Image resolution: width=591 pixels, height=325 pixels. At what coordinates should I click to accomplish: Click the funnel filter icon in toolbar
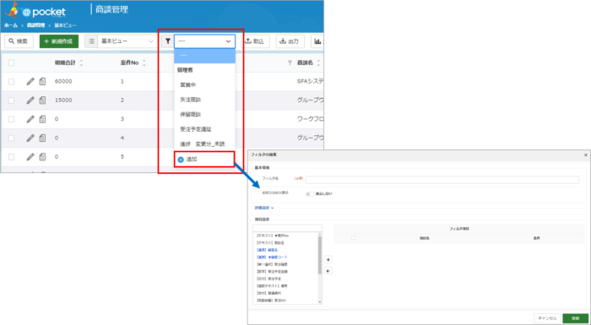coord(168,41)
